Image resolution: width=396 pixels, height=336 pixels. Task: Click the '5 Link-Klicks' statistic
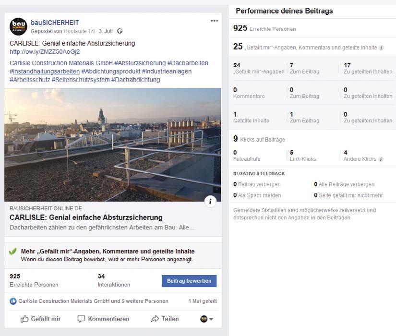[303, 156]
